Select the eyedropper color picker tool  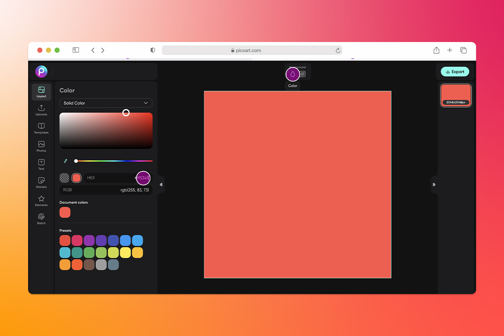pyautogui.click(x=66, y=160)
